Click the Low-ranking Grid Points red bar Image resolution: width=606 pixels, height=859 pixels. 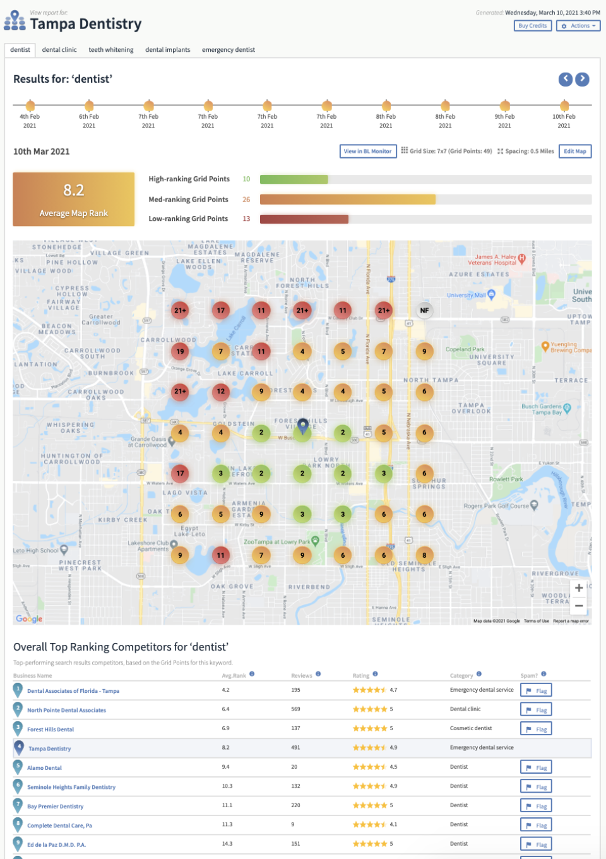click(304, 219)
